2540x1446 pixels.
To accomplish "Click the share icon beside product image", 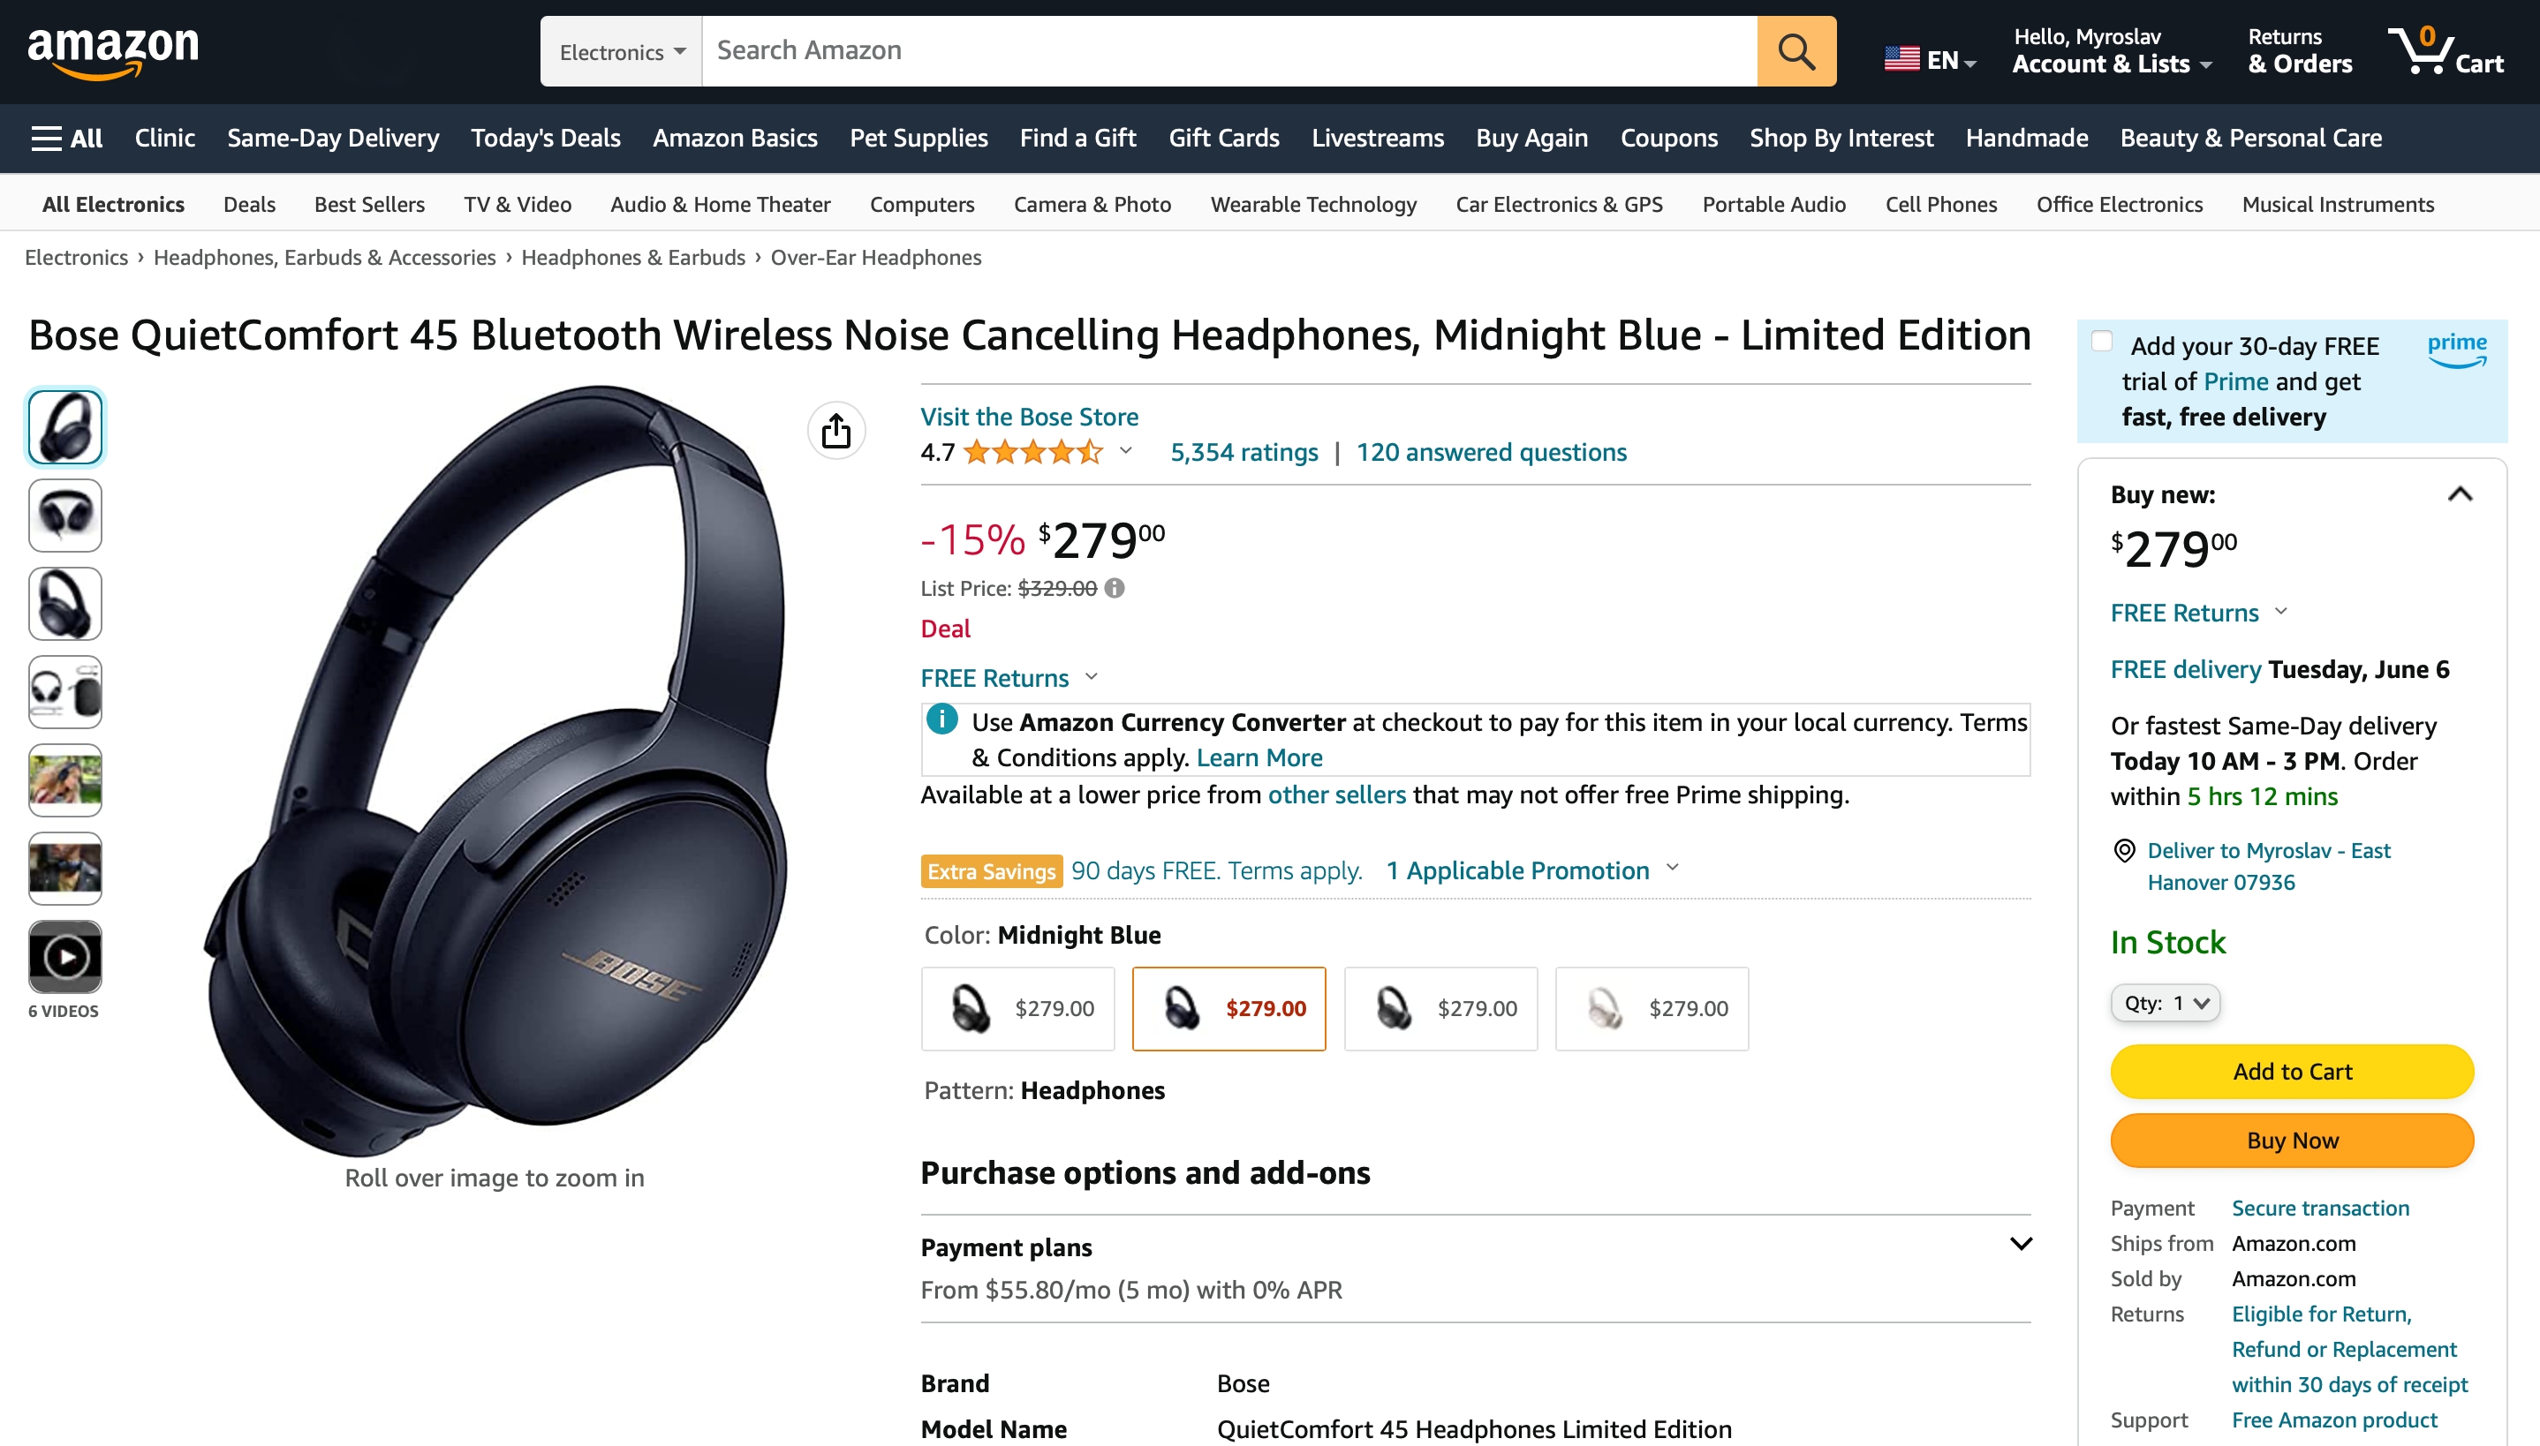I will 836,431.
